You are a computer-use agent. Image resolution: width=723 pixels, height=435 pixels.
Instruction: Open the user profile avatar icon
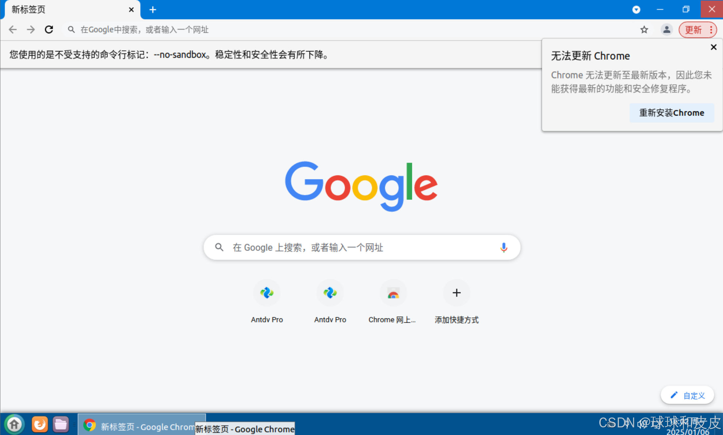click(666, 30)
